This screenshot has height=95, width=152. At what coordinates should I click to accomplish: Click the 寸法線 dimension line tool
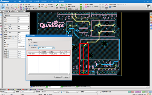coord(106,6)
